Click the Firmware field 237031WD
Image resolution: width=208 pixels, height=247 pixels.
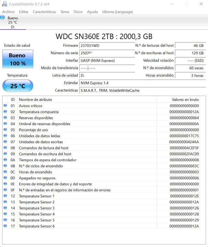[x=107, y=46]
